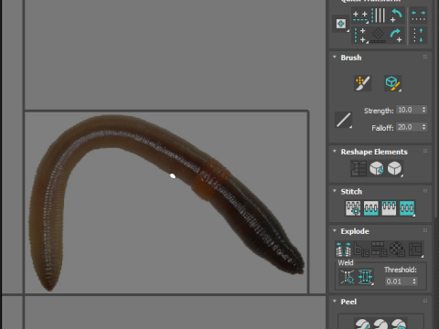Collapse the Peel rollout

[335, 302]
